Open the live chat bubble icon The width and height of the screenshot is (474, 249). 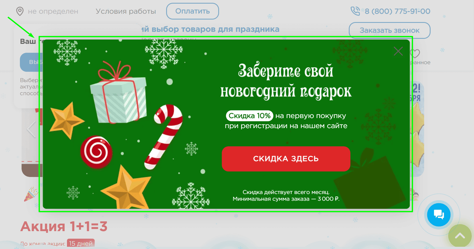point(439,215)
